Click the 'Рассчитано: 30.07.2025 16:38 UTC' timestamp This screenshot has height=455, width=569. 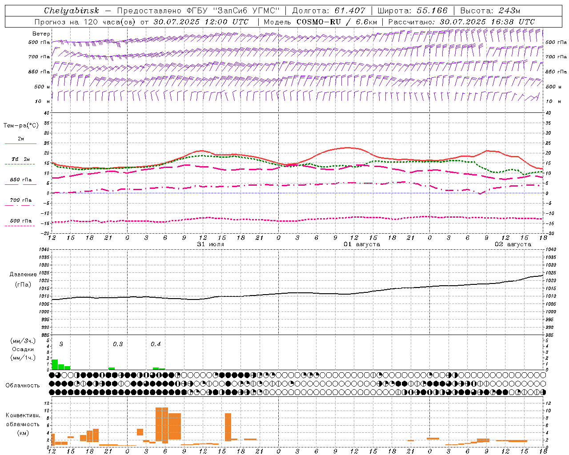click(x=461, y=22)
